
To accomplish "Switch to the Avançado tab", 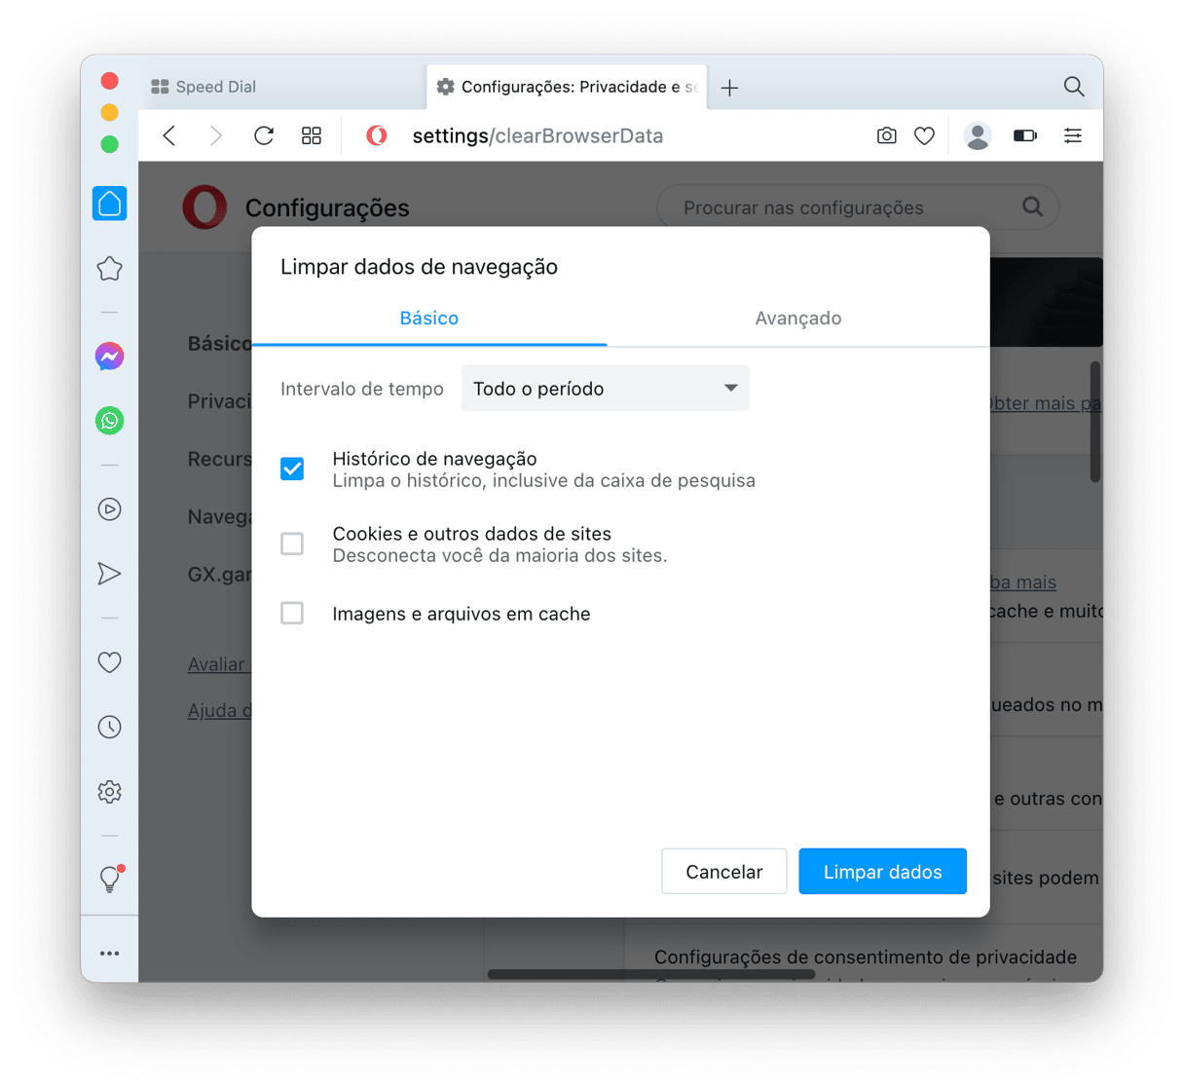I will [798, 319].
